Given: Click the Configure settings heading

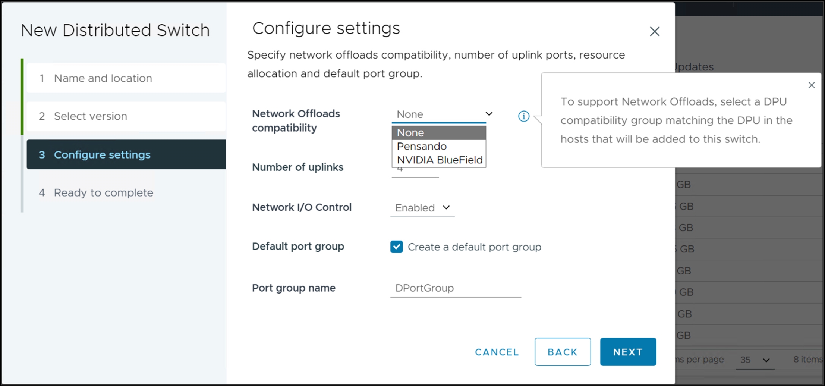Looking at the screenshot, I should click(x=326, y=28).
